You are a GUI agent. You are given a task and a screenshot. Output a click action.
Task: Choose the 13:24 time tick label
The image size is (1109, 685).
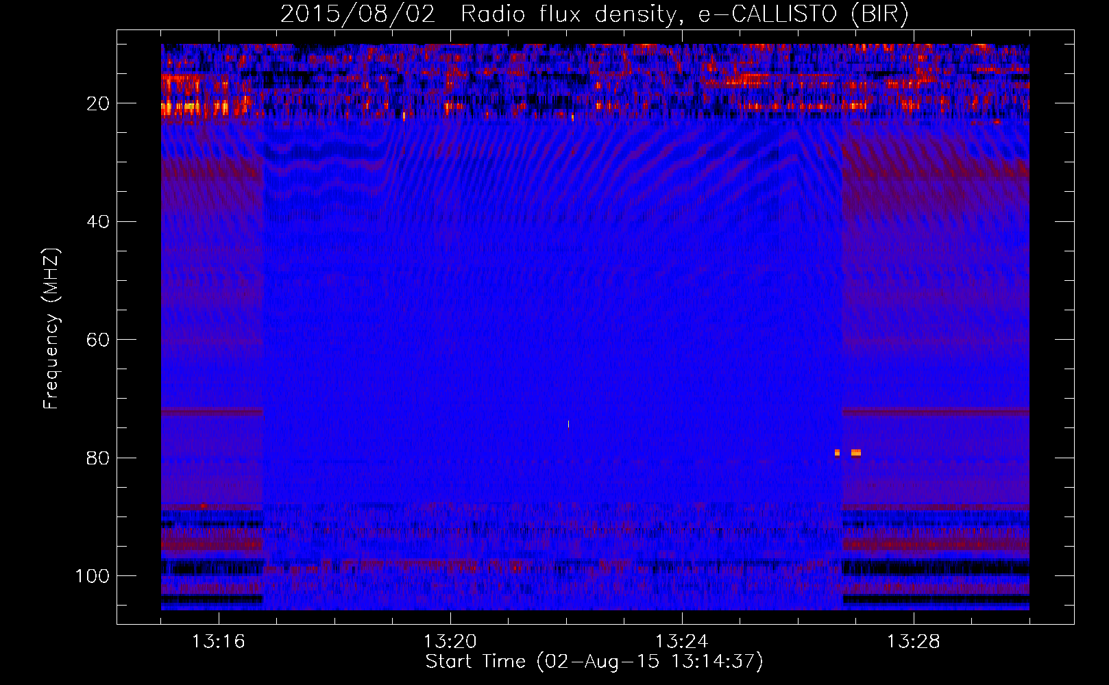pyautogui.click(x=682, y=642)
